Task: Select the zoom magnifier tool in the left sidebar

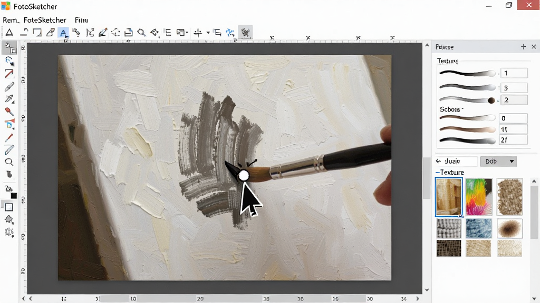Action: (x=9, y=162)
